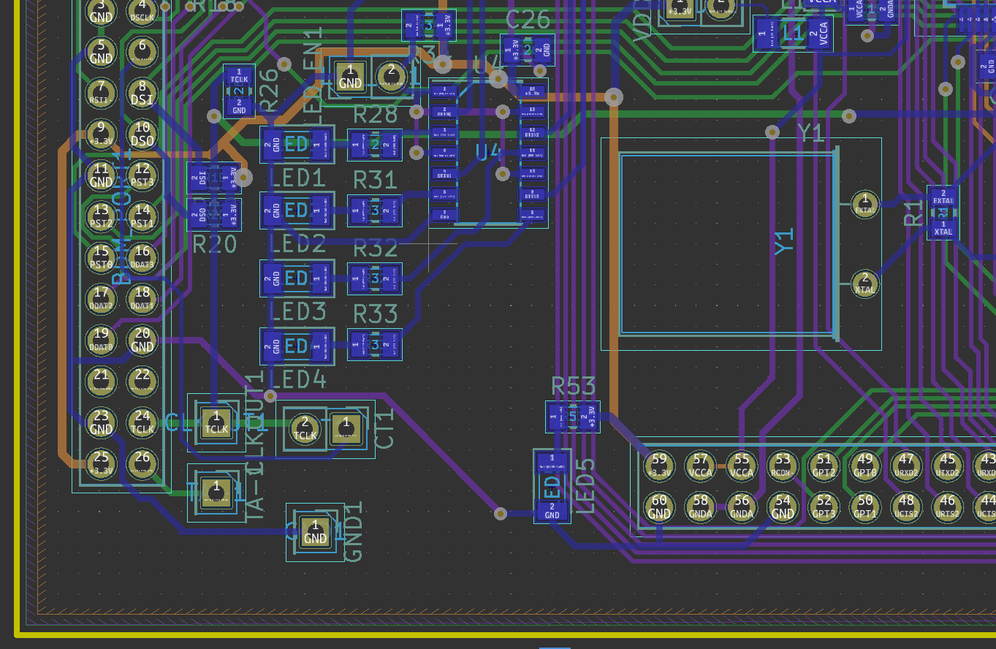Select header pad 8 DSI

(x=142, y=94)
